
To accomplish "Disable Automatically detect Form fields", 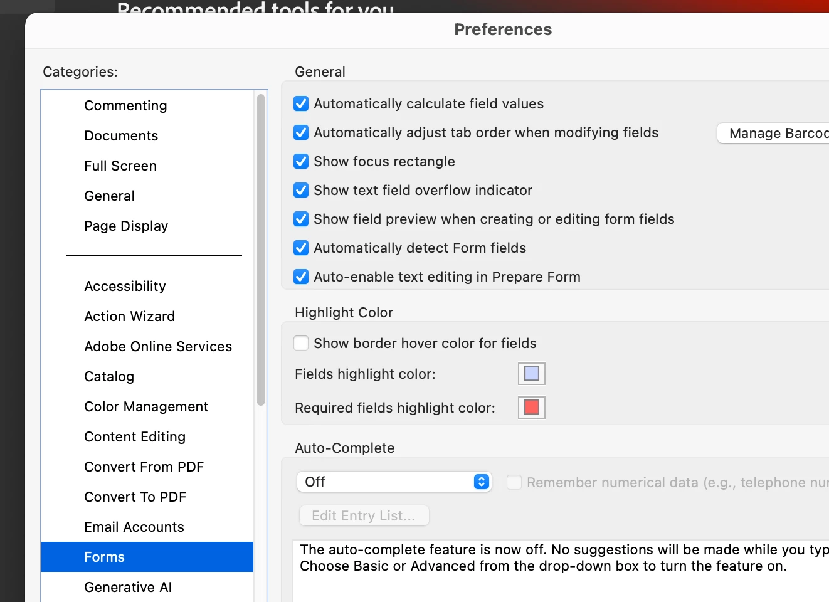I will (x=301, y=248).
